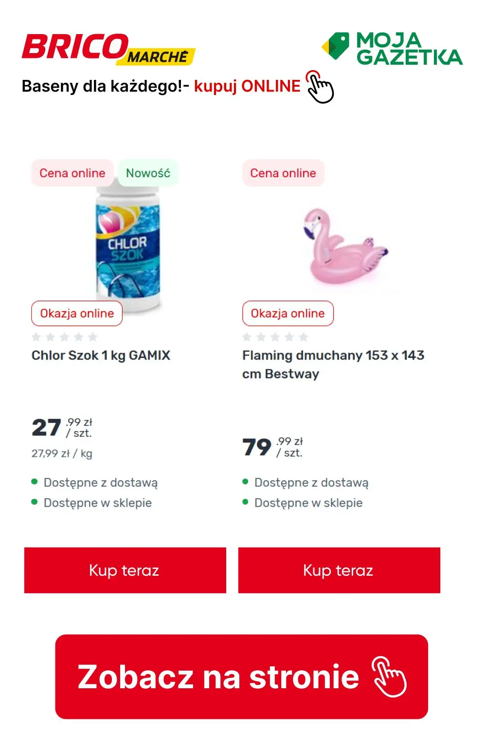Select the Cena online tab for Chlor Szok
Viewport: 485px width, 755px height.
pos(72,172)
